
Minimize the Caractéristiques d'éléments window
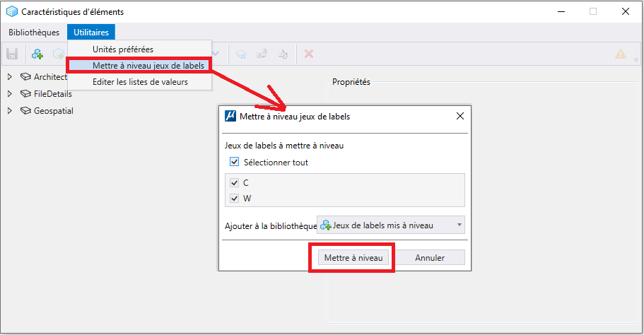pos(561,11)
